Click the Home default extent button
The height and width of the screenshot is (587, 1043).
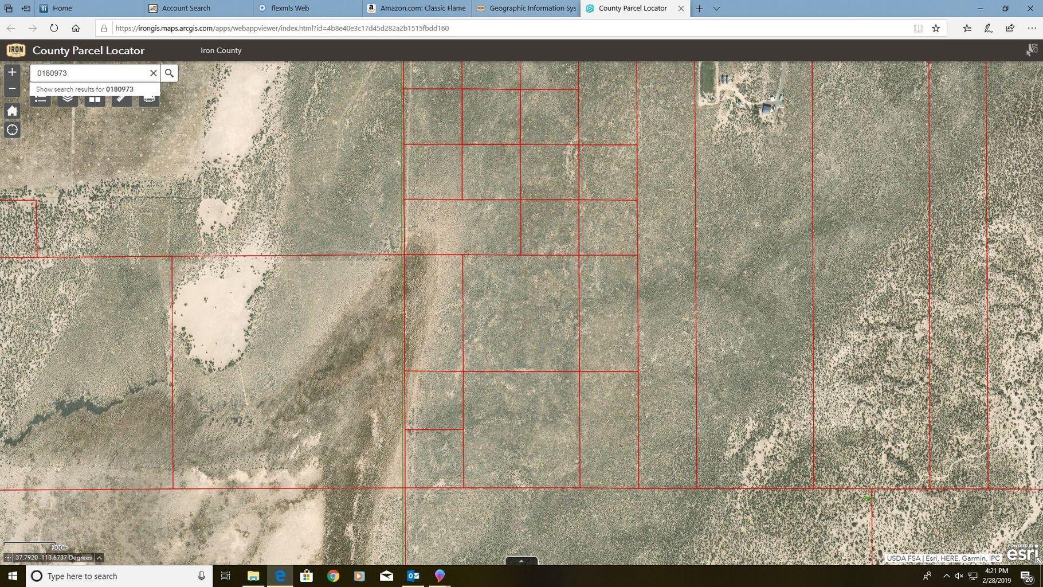pos(12,110)
